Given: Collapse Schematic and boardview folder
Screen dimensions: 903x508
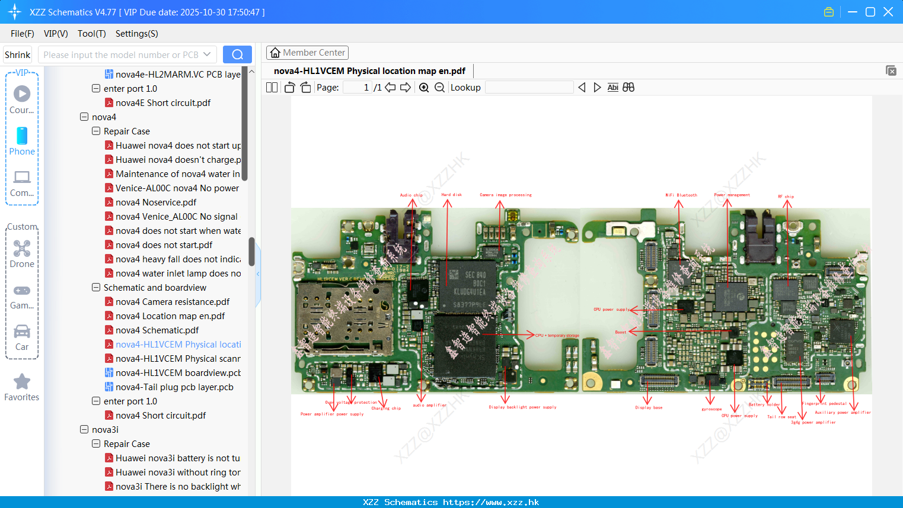Looking at the screenshot, I should click(96, 288).
